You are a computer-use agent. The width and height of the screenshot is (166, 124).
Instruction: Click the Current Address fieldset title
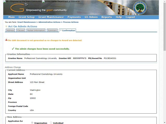[x=16, y=70]
